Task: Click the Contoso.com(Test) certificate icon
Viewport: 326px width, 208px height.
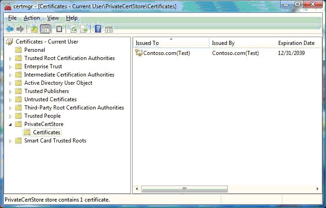Action: (x=139, y=53)
